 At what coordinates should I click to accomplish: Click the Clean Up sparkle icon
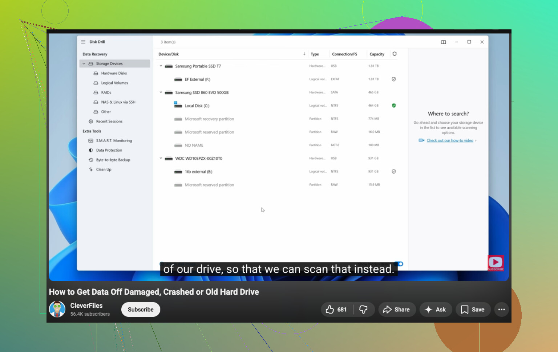coord(91,169)
